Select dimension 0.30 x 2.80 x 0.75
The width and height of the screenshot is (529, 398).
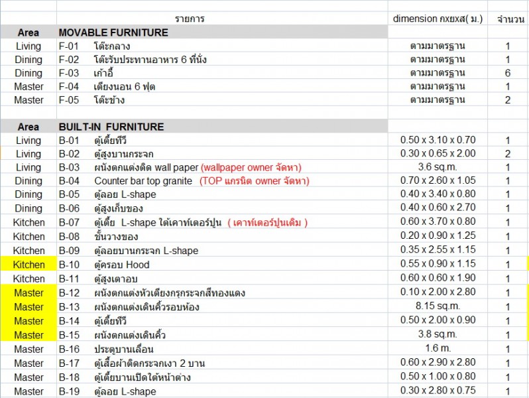(438, 391)
